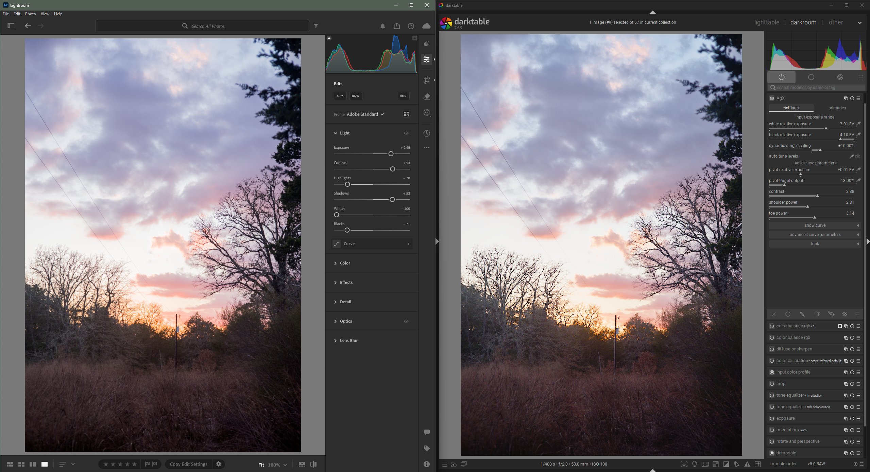Open the Masking tool icon

[427, 113]
